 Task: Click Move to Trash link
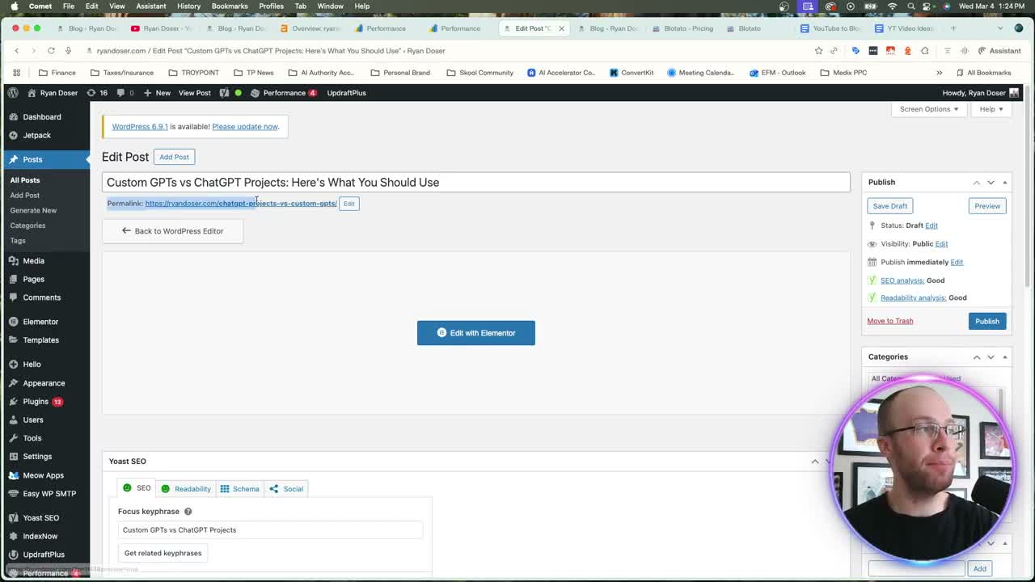[x=890, y=321]
